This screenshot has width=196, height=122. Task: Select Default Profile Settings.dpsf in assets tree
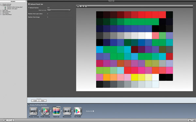15,7
